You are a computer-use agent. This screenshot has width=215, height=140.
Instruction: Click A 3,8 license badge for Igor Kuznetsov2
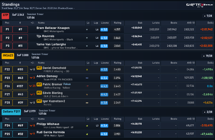click(104, 102)
